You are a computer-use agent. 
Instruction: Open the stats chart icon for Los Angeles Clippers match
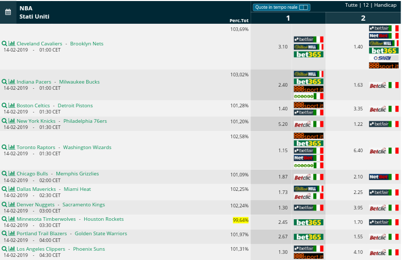point(11,249)
